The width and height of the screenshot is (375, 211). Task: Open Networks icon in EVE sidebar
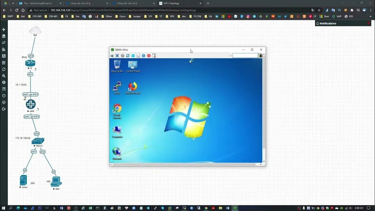[4, 42]
